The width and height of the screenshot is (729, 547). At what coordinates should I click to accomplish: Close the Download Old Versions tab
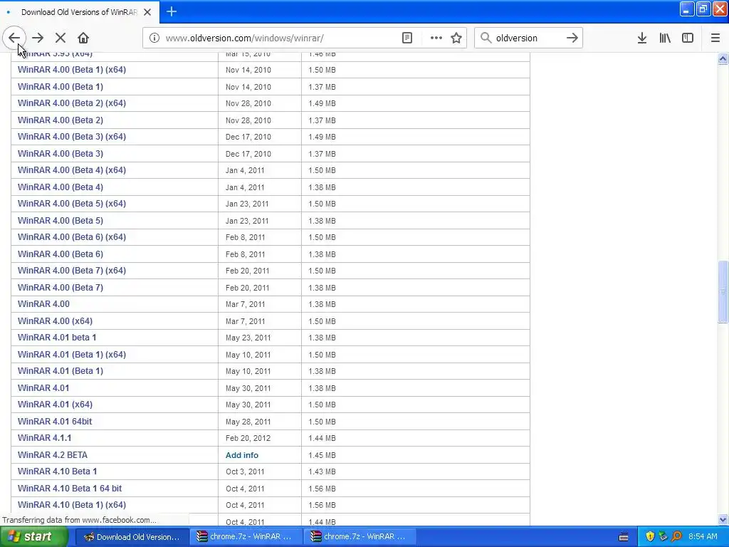pos(147,12)
